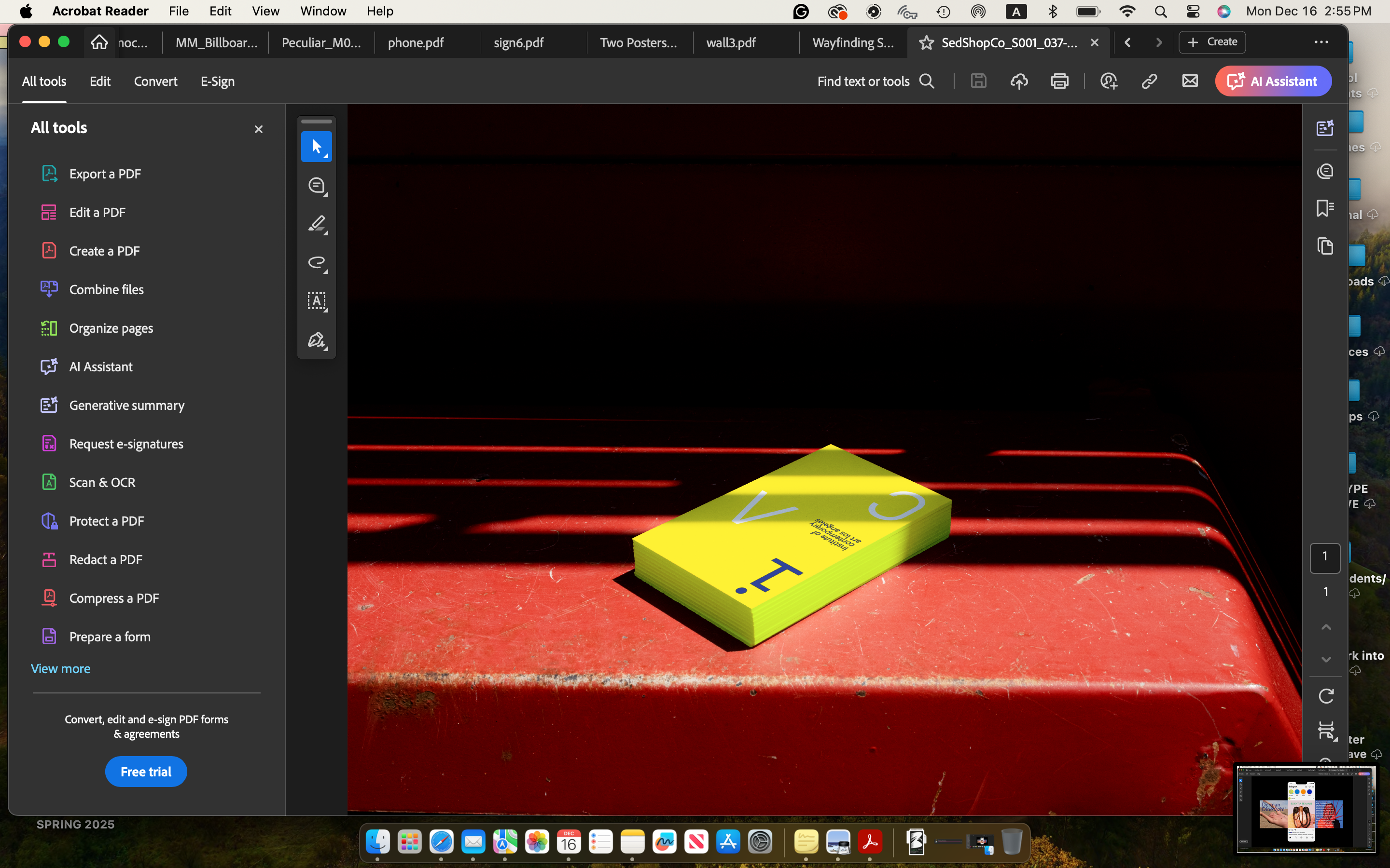Rotate the page using the rotate icon
This screenshot has width=1390, height=868.
point(1326,696)
